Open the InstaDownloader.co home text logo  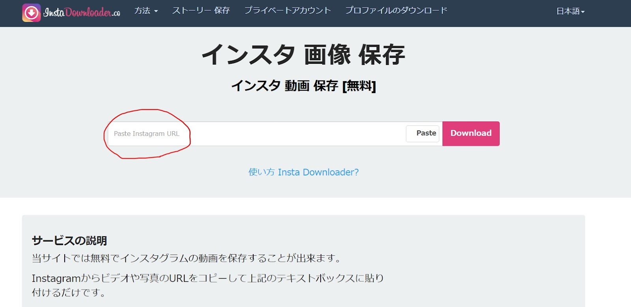[x=82, y=13]
